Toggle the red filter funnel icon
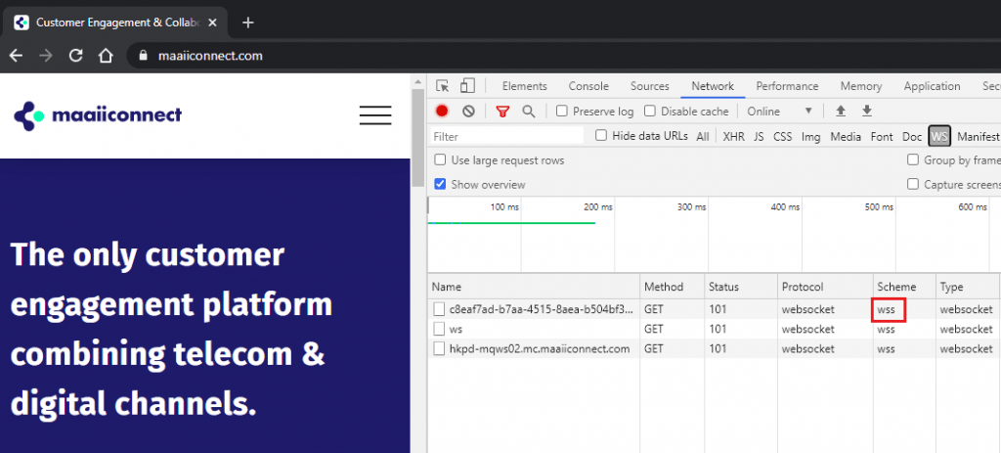 (x=503, y=112)
